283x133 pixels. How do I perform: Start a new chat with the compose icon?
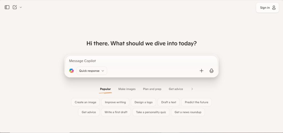15,7
